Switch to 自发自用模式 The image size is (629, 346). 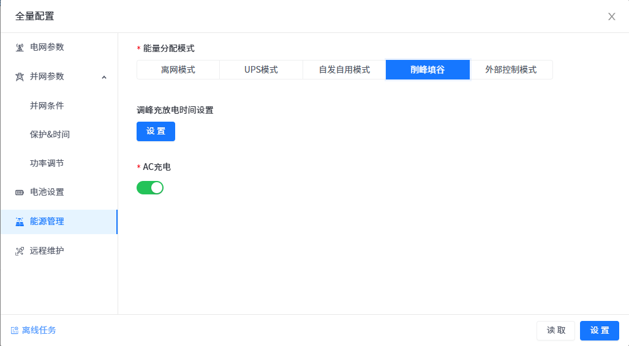click(x=344, y=70)
